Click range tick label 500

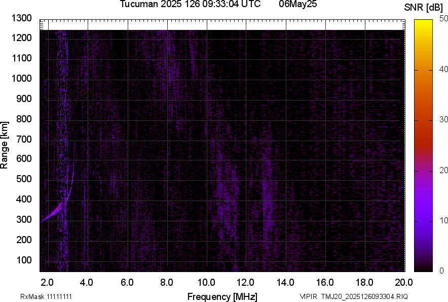point(24,179)
